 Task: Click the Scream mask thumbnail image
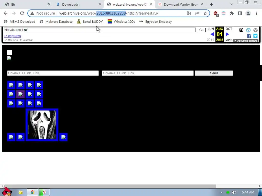click(42, 125)
